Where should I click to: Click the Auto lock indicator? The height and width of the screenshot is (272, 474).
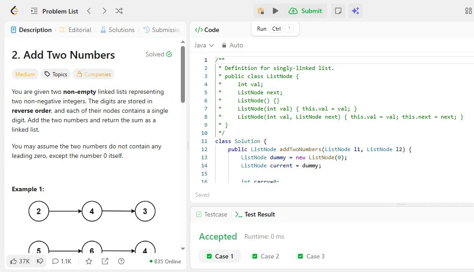coord(232,45)
